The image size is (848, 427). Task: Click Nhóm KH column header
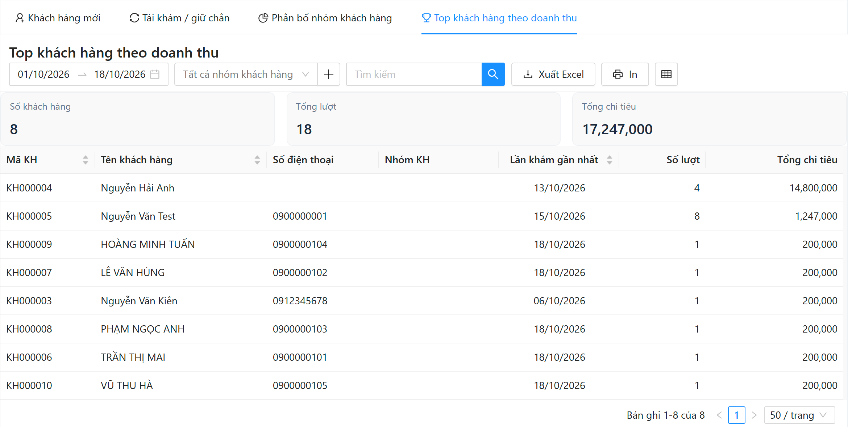pyautogui.click(x=407, y=160)
